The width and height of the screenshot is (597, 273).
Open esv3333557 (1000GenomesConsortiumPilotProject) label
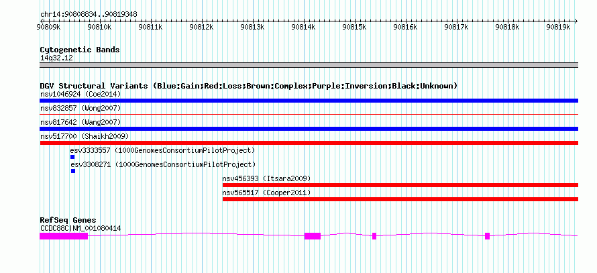(x=162, y=150)
